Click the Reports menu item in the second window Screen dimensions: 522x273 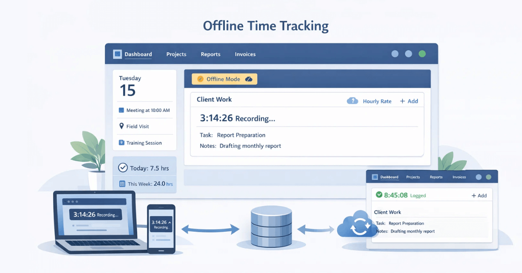436,177
